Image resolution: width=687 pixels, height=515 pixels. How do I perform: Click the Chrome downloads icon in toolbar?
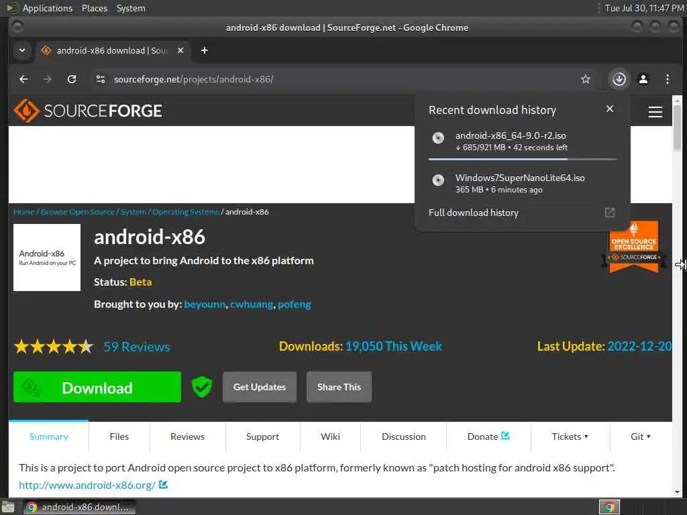tap(619, 79)
